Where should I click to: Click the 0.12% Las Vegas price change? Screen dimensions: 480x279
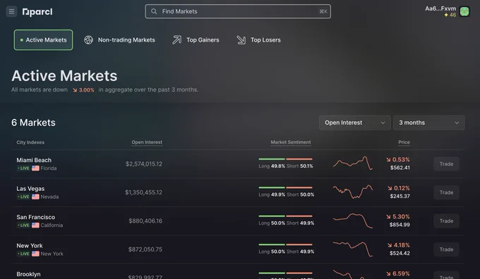click(399, 188)
